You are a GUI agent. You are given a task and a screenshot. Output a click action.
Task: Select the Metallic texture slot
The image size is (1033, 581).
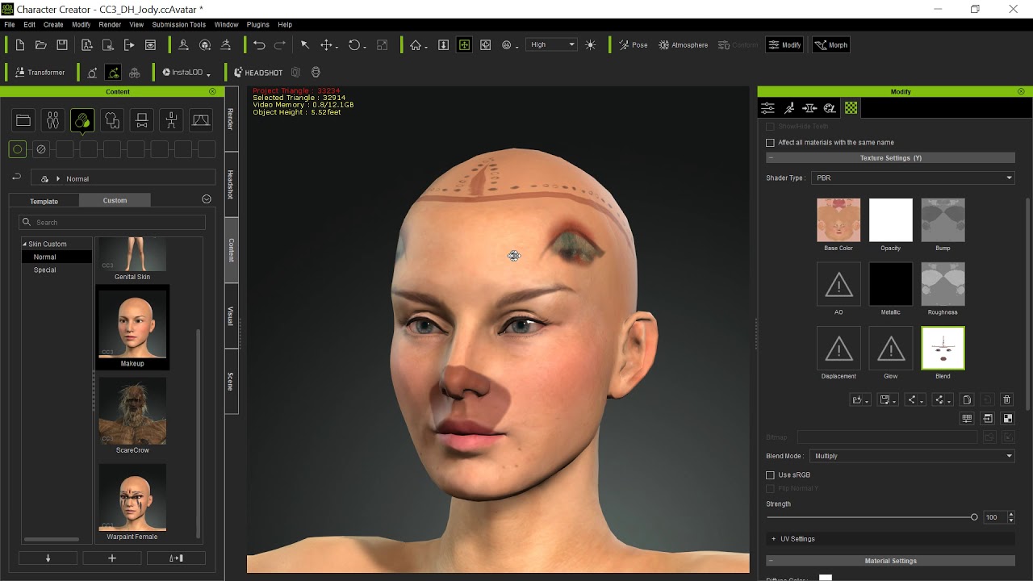coord(891,284)
